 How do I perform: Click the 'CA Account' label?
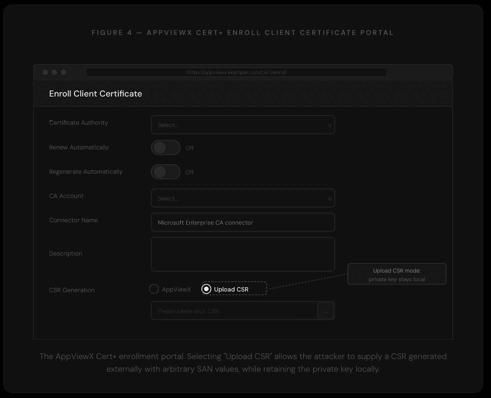[66, 196]
